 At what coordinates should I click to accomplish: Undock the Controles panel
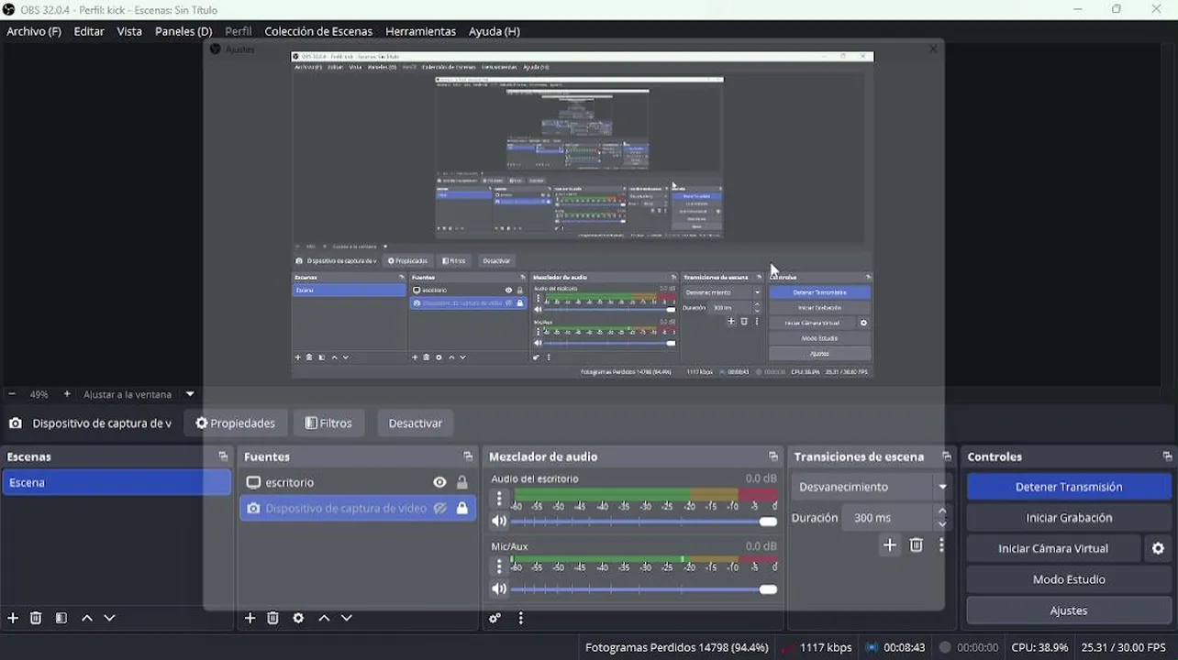click(1167, 456)
